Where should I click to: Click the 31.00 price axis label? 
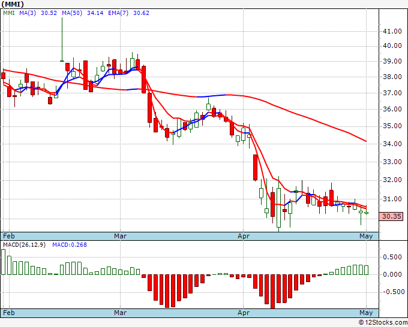tap(392, 199)
